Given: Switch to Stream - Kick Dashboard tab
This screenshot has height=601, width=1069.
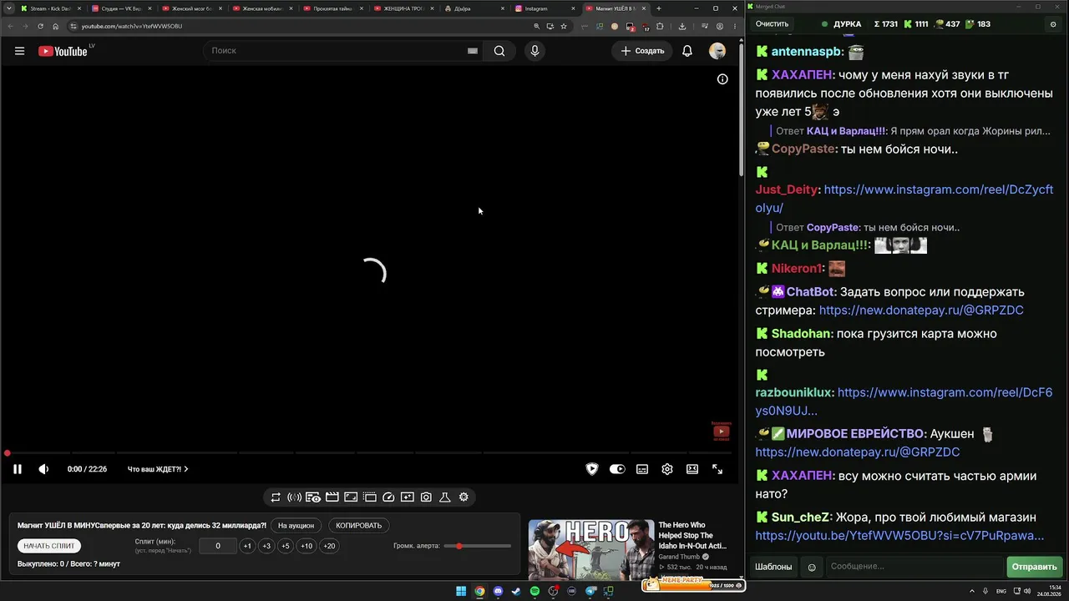Looking at the screenshot, I should click(50, 8).
